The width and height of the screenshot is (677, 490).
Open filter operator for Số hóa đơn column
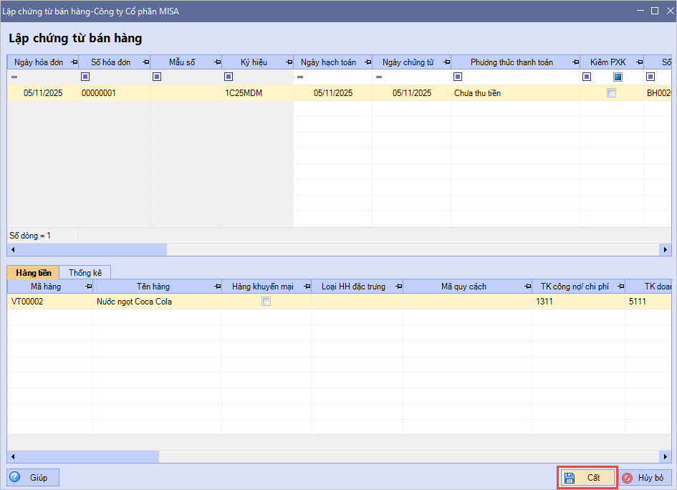point(85,77)
